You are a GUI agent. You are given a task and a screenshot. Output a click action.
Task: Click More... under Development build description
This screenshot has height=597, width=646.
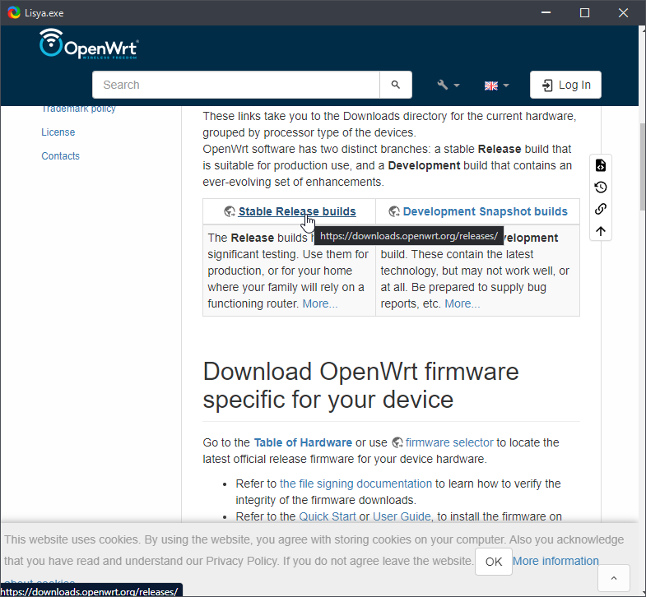tap(462, 304)
